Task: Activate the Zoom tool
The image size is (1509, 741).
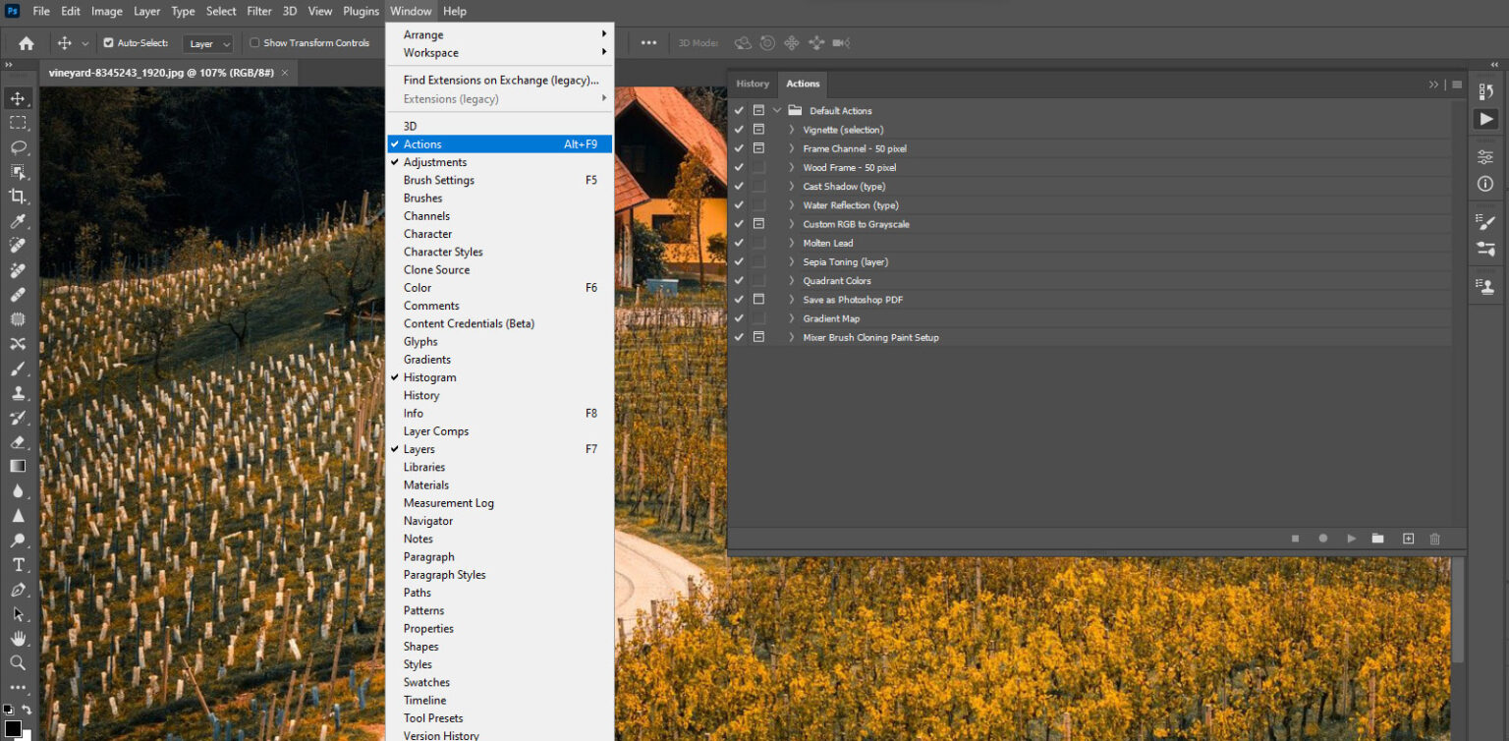Action: (x=18, y=663)
